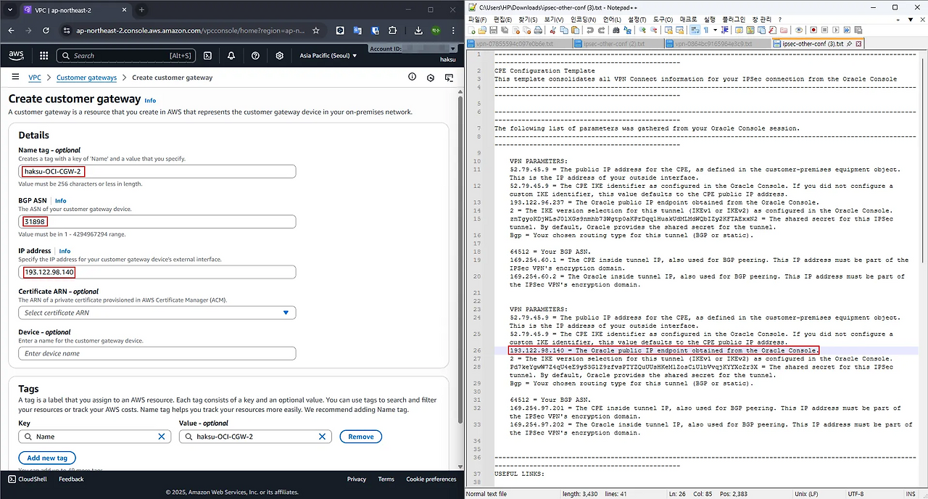Viewport: 928px width, 499px height.
Task: Toggle show all characters pilcrow icon
Action: coord(705,30)
